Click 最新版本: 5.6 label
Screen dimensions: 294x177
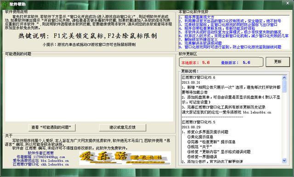(236, 63)
